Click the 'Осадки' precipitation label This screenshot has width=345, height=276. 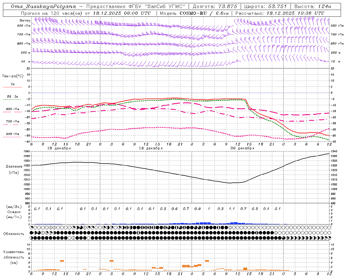[14, 212]
